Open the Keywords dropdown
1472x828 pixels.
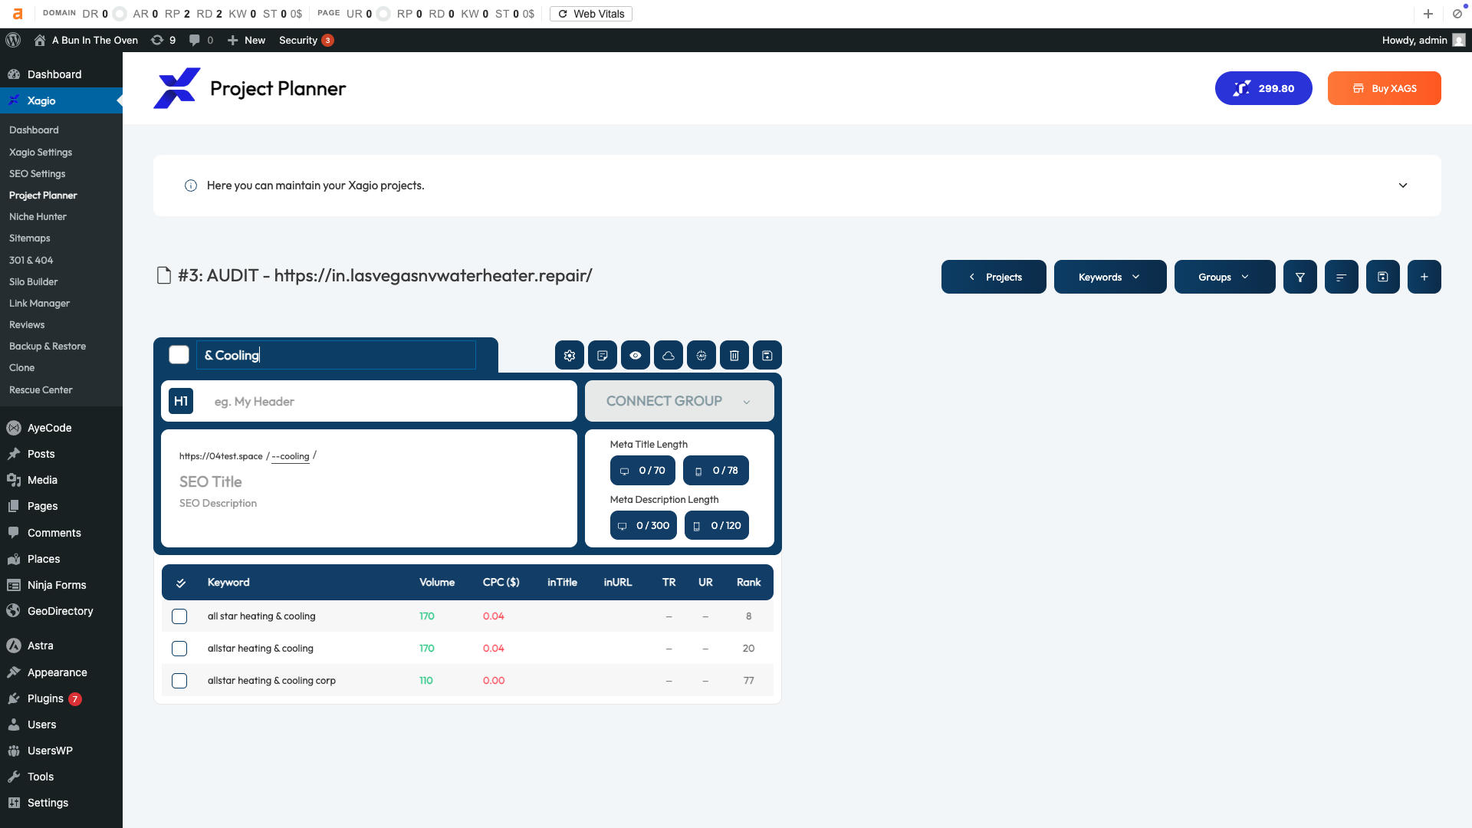point(1110,277)
